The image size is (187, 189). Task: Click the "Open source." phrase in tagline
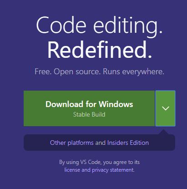[77, 72]
